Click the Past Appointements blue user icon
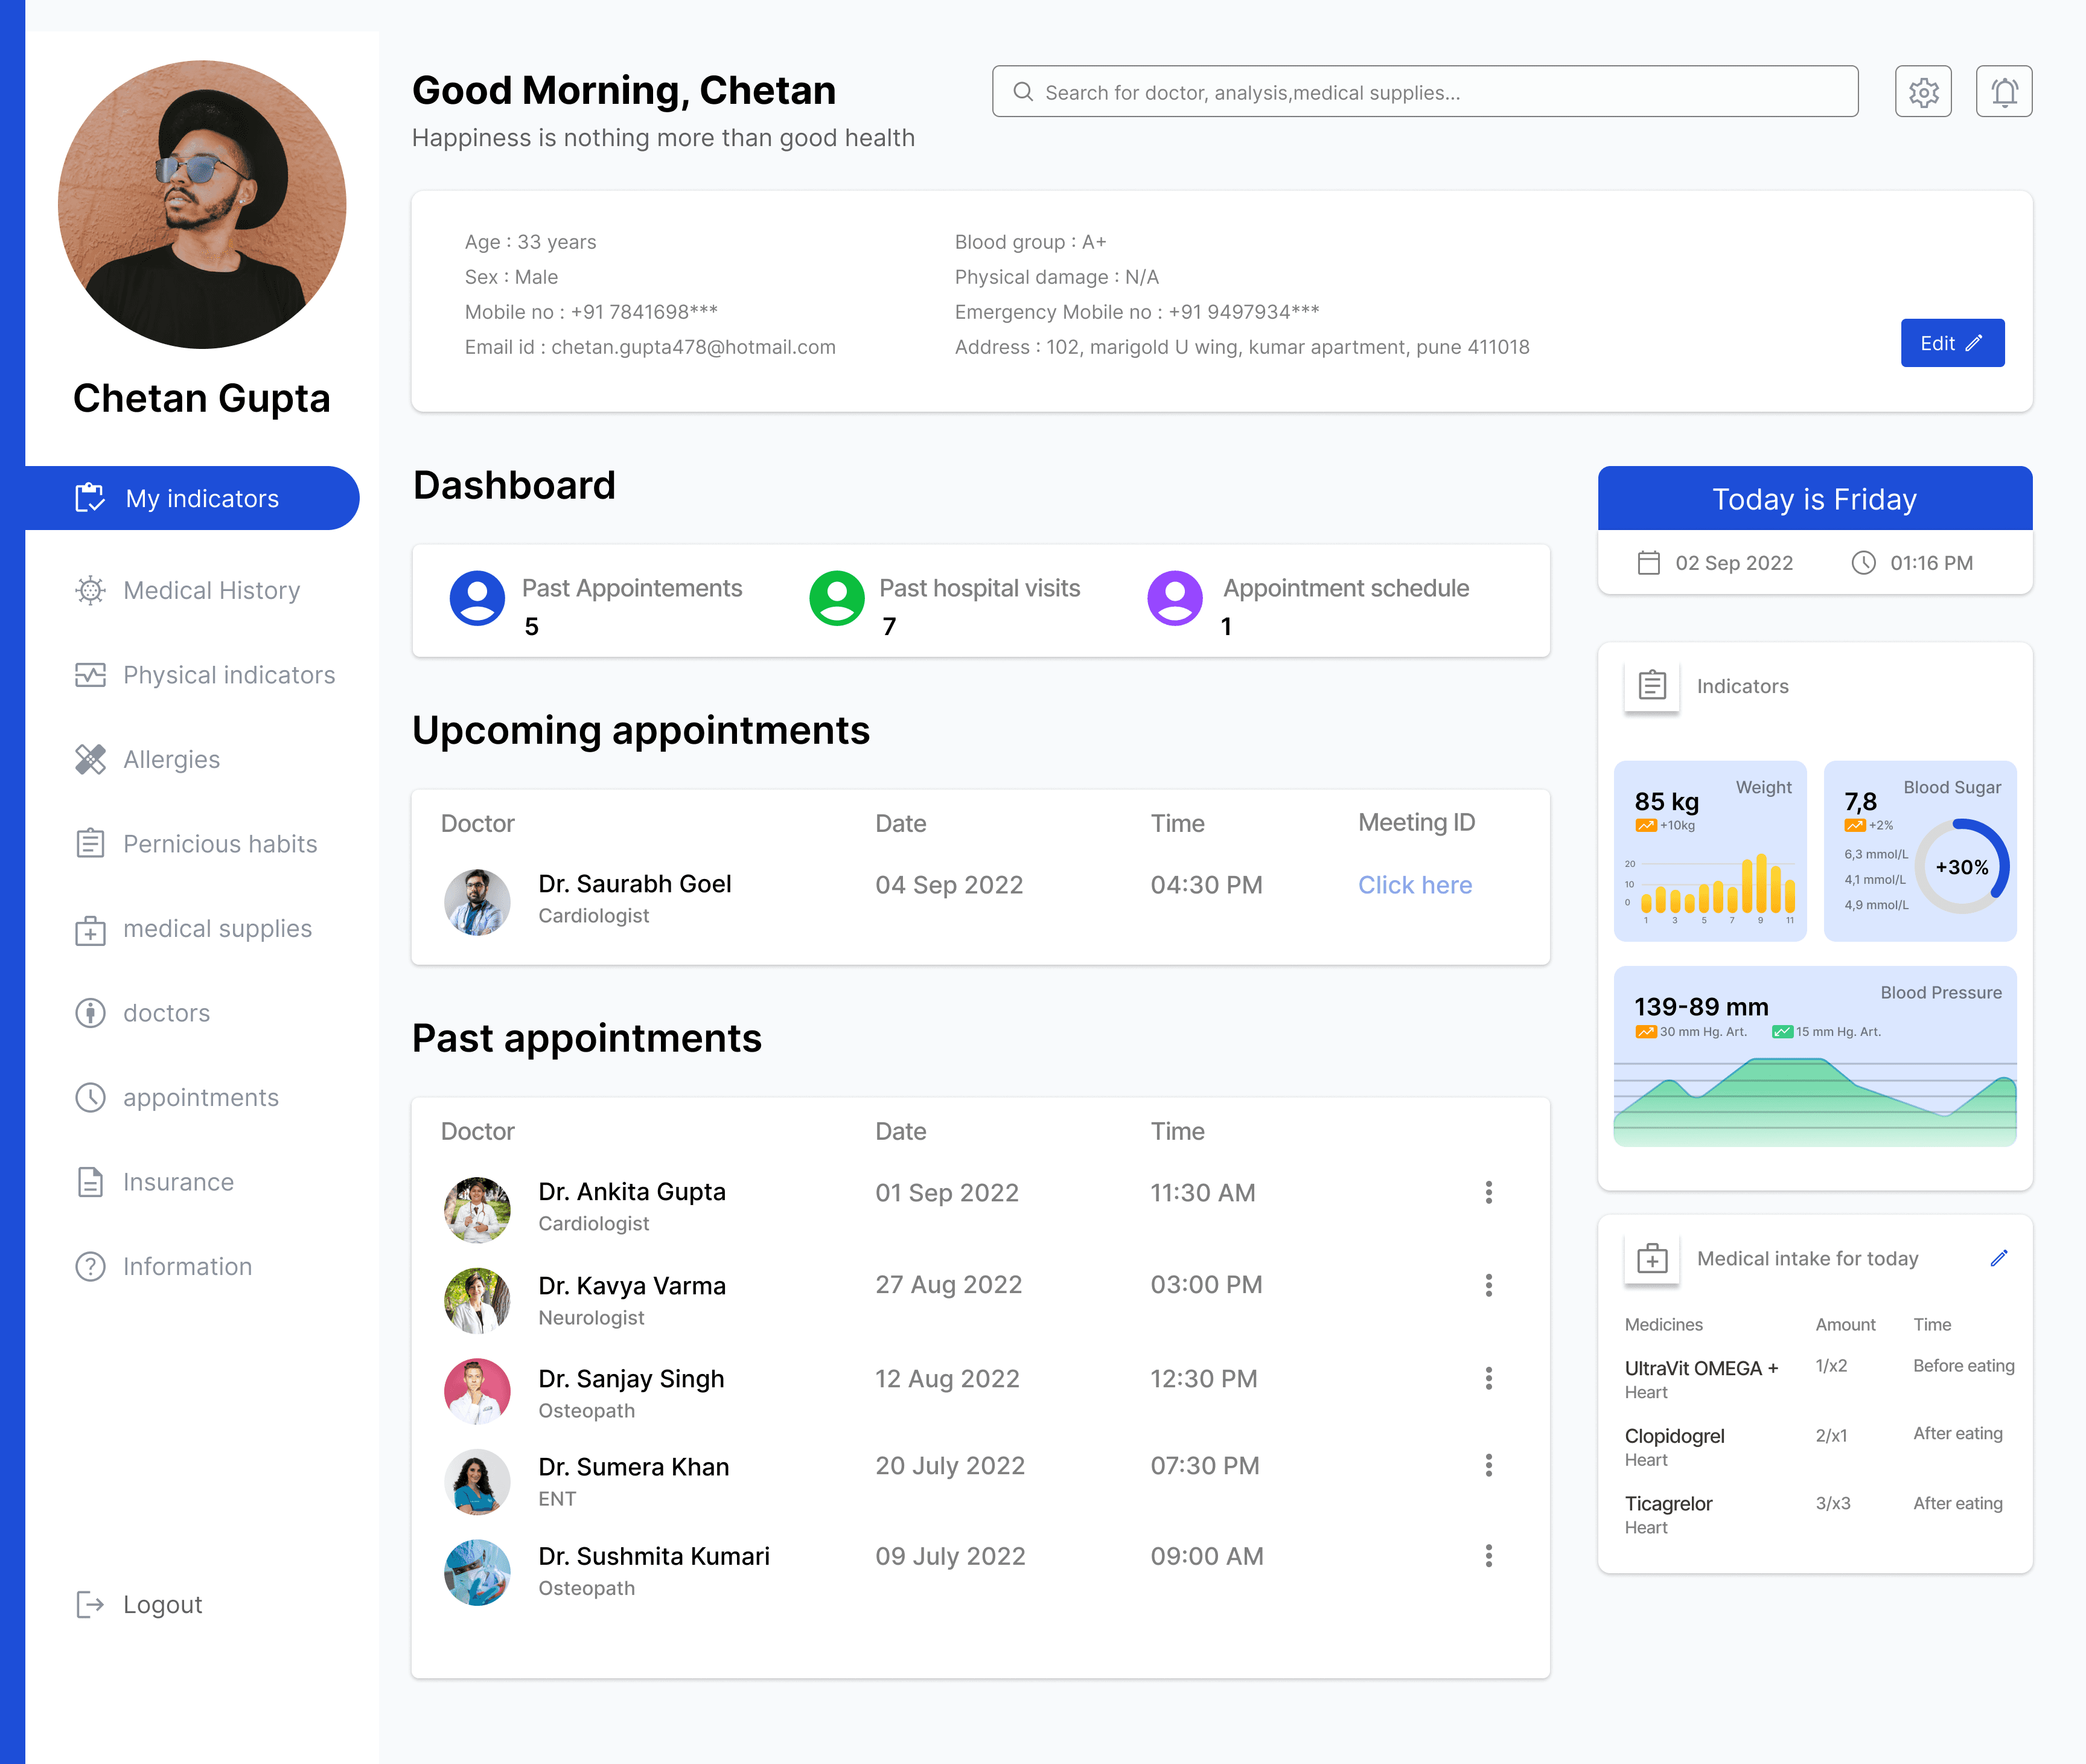The width and height of the screenshot is (2086, 1764). coord(477,599)
